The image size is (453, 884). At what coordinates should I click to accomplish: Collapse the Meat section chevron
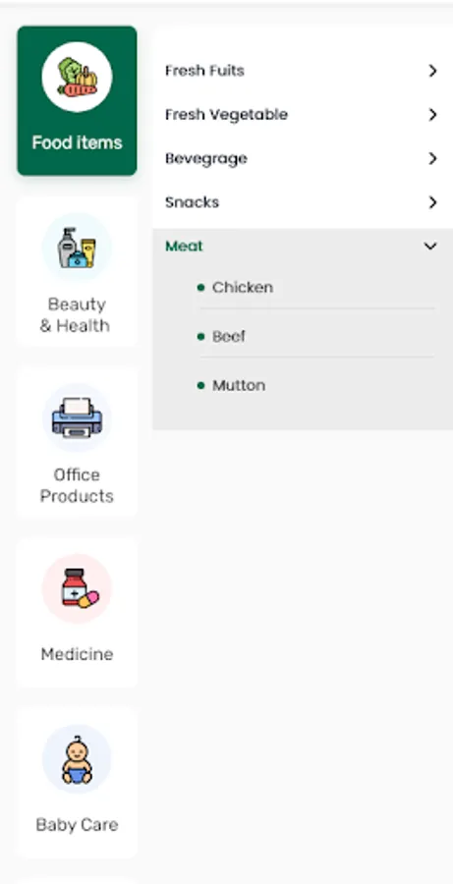pos(430,247)
